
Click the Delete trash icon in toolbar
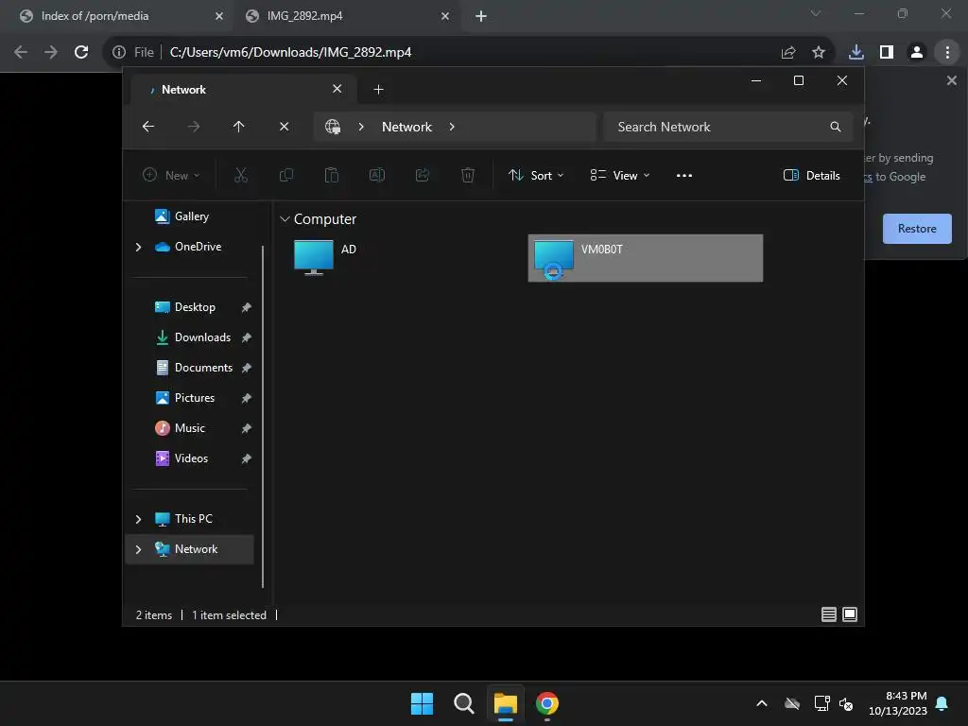pyautogui.click(x=468, y=175)
